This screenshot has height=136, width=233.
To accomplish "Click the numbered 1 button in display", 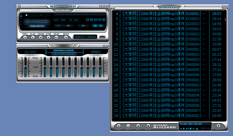I will [x=104, y=20].
